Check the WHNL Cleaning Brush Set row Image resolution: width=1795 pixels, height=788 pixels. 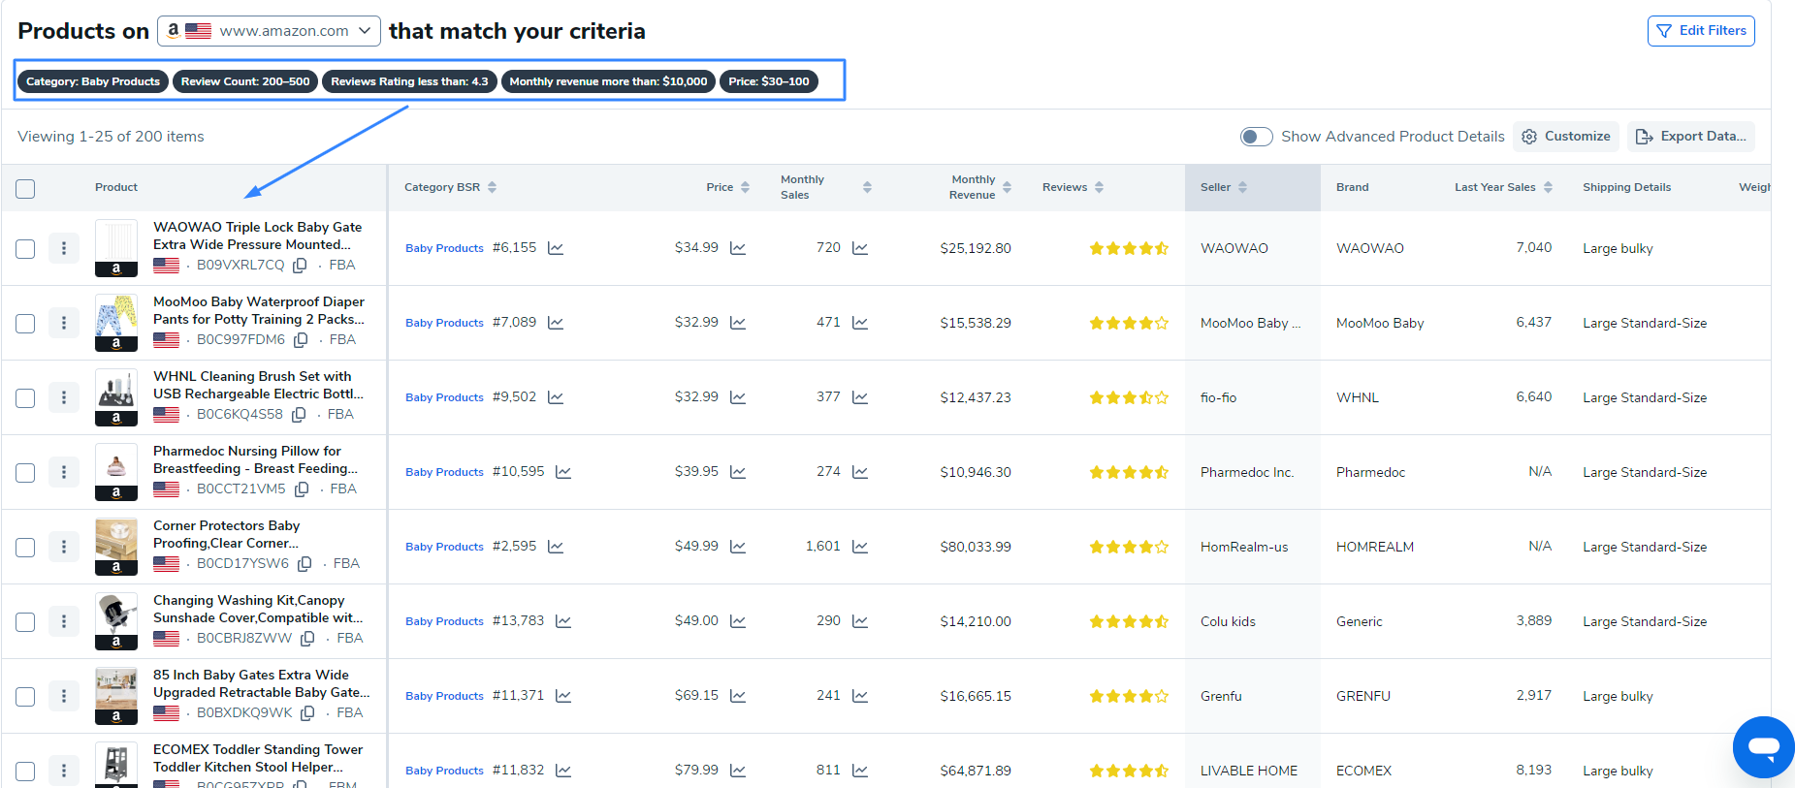pyautogui.click(x=25, y=398)
